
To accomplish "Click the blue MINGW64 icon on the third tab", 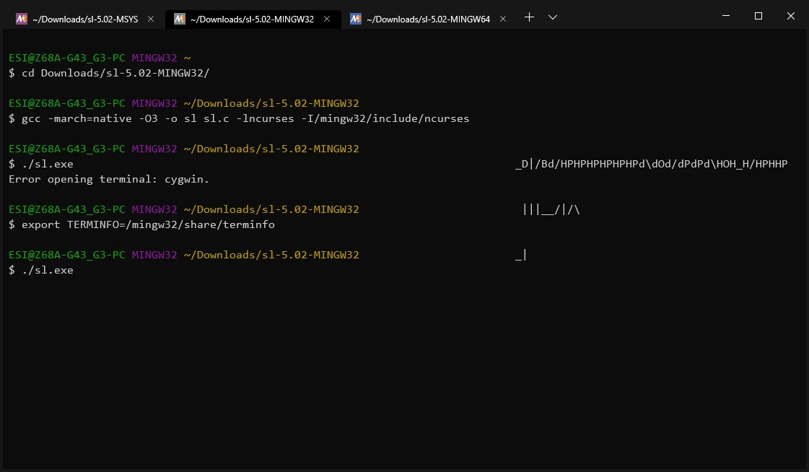I will coord(356,19).
